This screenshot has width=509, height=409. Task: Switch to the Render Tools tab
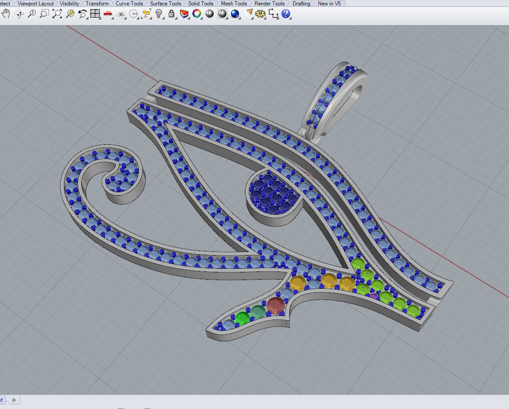(x=269, y=4)
